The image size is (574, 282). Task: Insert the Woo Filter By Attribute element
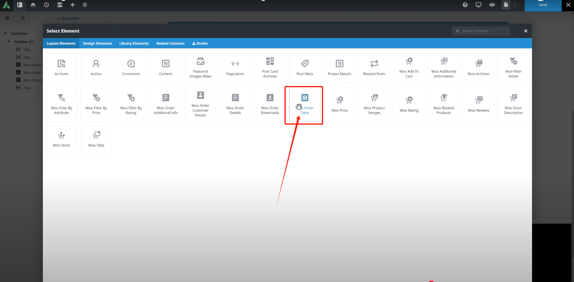pos(61,104)
